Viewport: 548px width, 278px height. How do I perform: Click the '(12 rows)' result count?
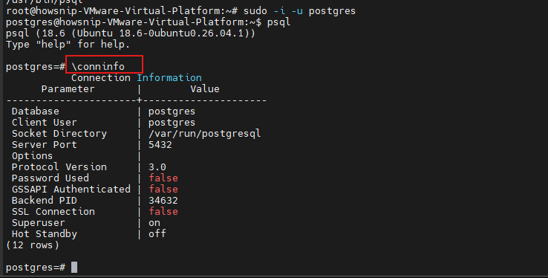[x=33, y=245]
